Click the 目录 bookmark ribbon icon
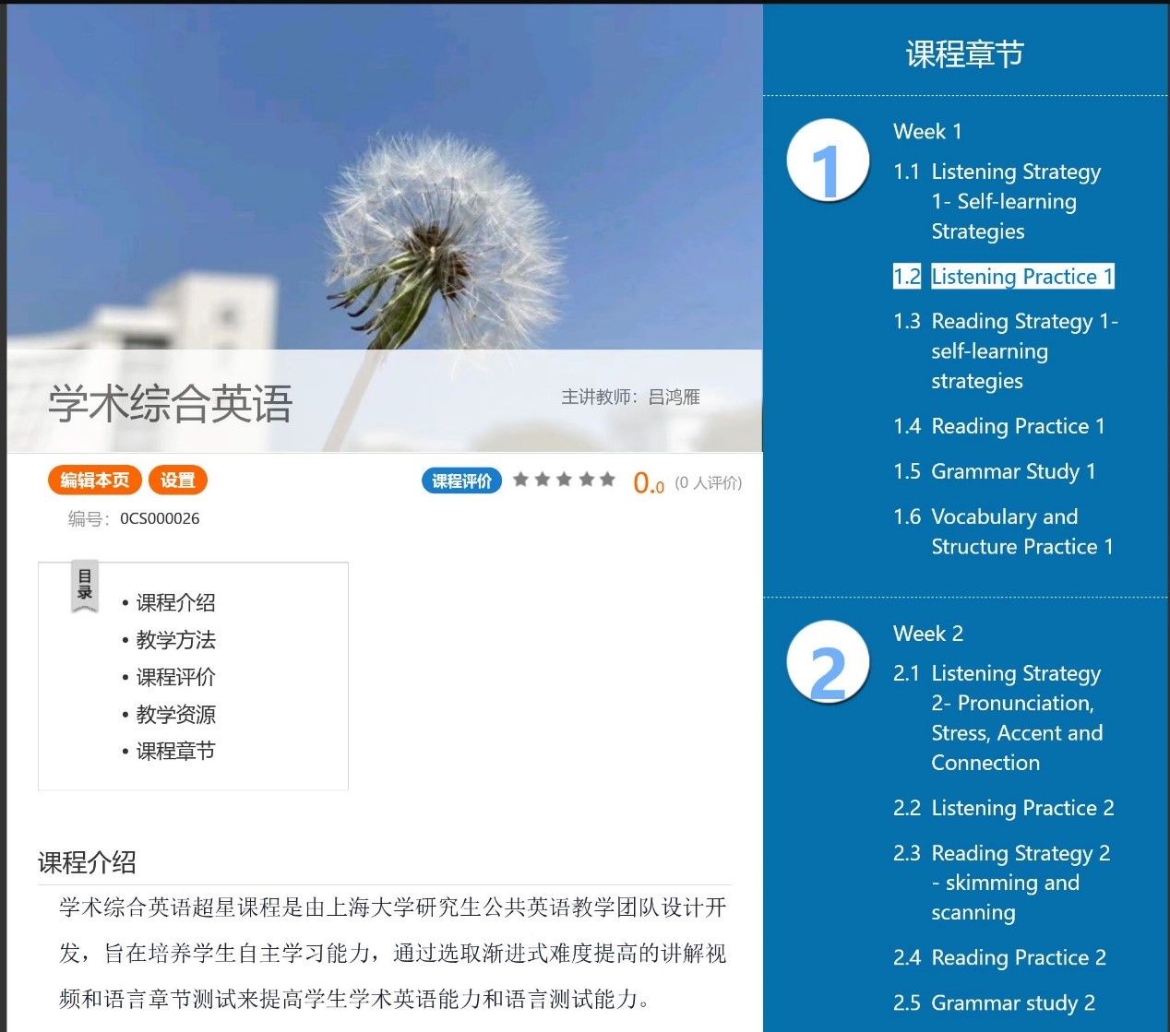The image size is (1170, 1032). point(85,586)
